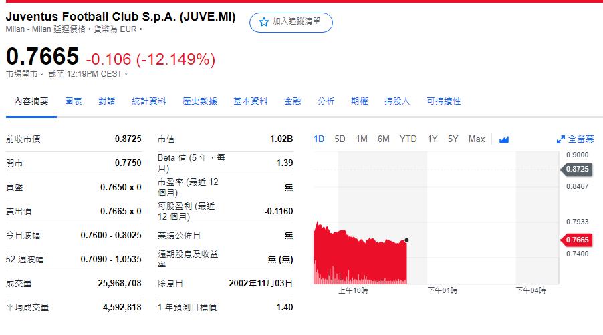Click the 1 年預測目標價 value 1.40
The width and height of the screenshot is (603, 335).
coord(285,307)
